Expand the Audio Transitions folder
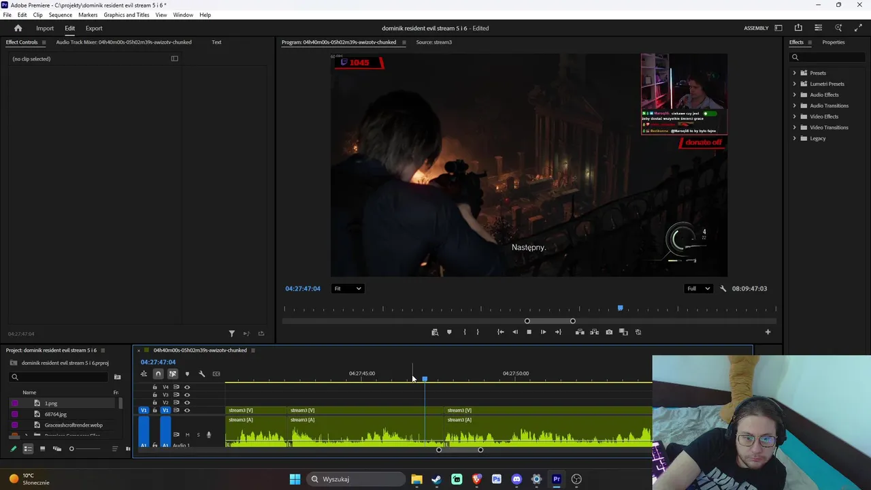Viewport: 871px width, 490px height. pos(794,105)
